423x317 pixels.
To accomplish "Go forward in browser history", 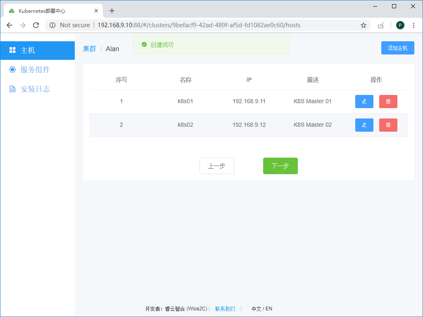I will click(x=23, y=25).
